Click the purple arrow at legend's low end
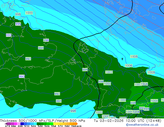The image size is (164, 127). (6, 124)
